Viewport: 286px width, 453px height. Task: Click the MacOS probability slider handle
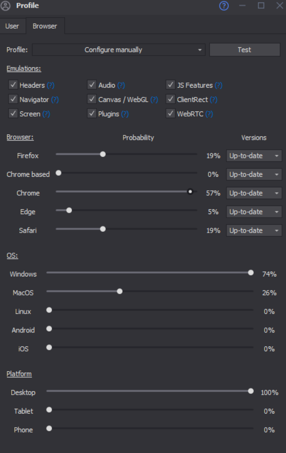click(120, 291)
